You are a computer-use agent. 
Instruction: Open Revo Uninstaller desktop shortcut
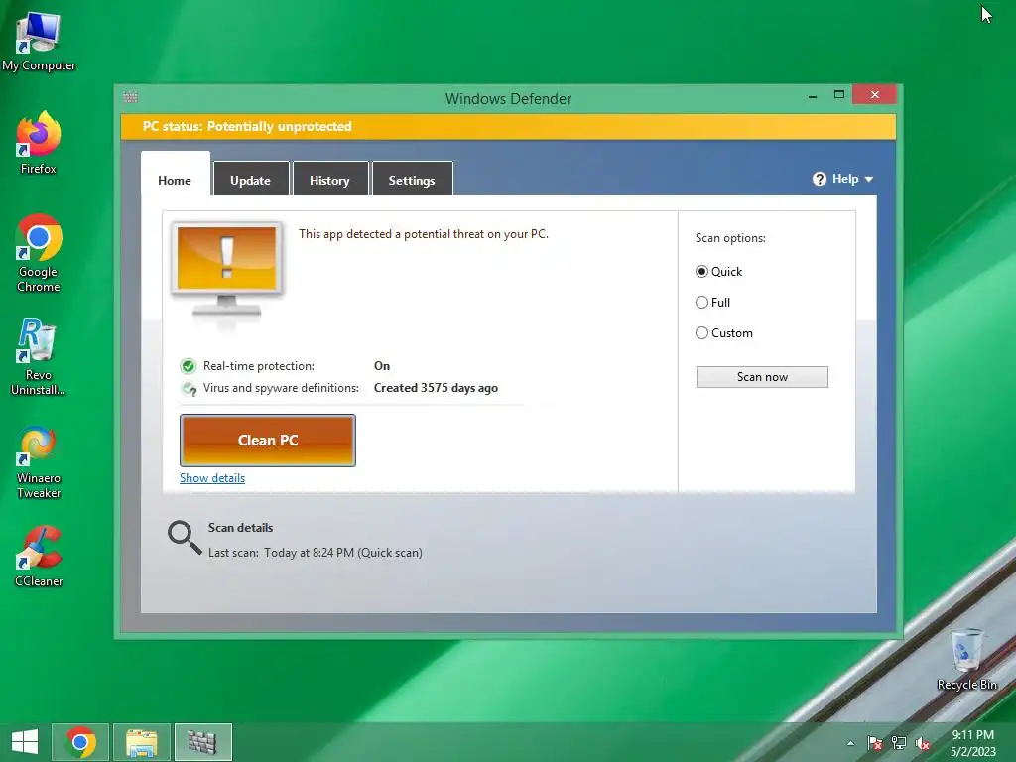[x=39, y=356]
